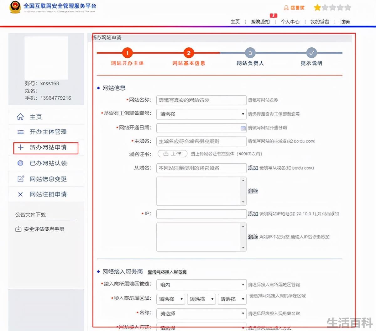The image size is (376, 331).
Task: Open the red notification badge
Action: click(274, 15)
